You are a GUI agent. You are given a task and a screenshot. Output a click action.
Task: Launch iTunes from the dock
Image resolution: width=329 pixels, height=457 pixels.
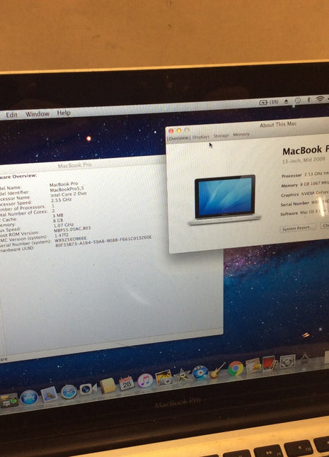(x=145, y=380)
